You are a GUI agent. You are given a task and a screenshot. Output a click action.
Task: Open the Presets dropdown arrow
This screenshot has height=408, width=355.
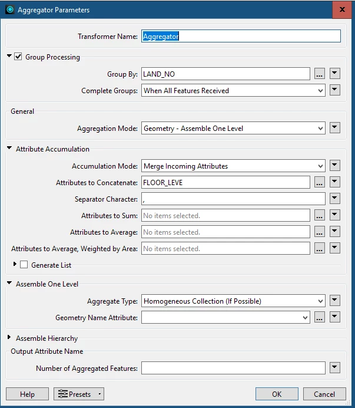coord(99,394)
